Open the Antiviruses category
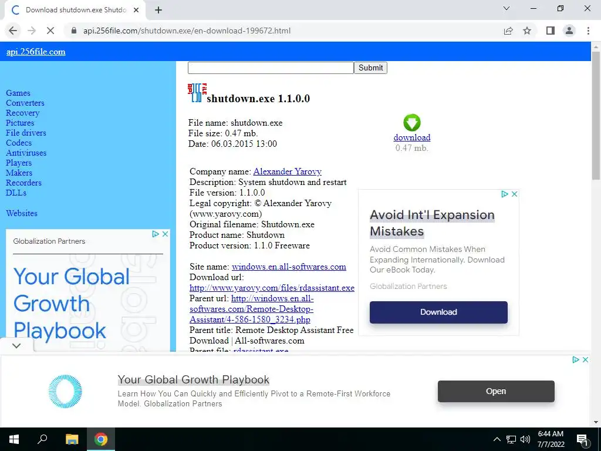This screenshot has height=451, width=601. coord(26,153)
